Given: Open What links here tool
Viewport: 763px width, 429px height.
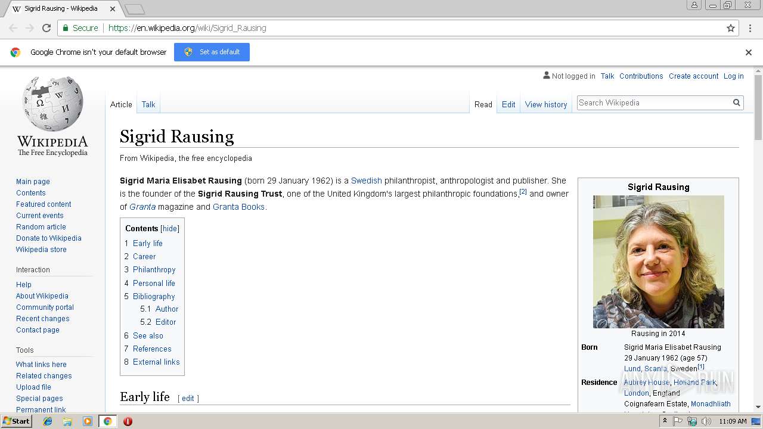Looking at the screenshot, I should (x=41, y=365).
